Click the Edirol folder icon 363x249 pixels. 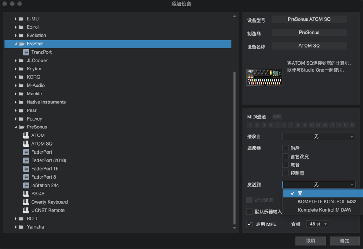coord(21,27)
